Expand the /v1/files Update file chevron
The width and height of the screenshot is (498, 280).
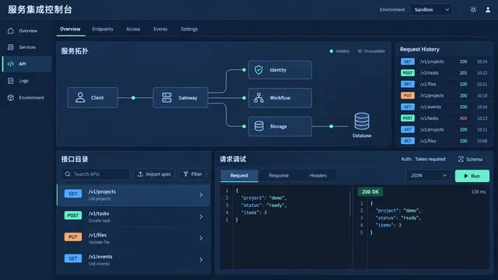pyautogui.click(x=201, y=238)
